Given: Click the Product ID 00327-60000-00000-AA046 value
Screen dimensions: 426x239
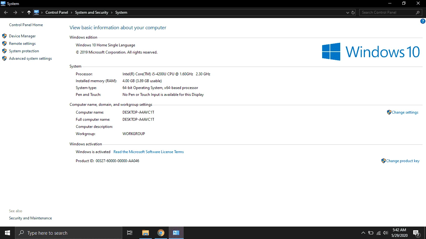Looking at the screenshot, I should pyautogui.click(x=117, y=161).
